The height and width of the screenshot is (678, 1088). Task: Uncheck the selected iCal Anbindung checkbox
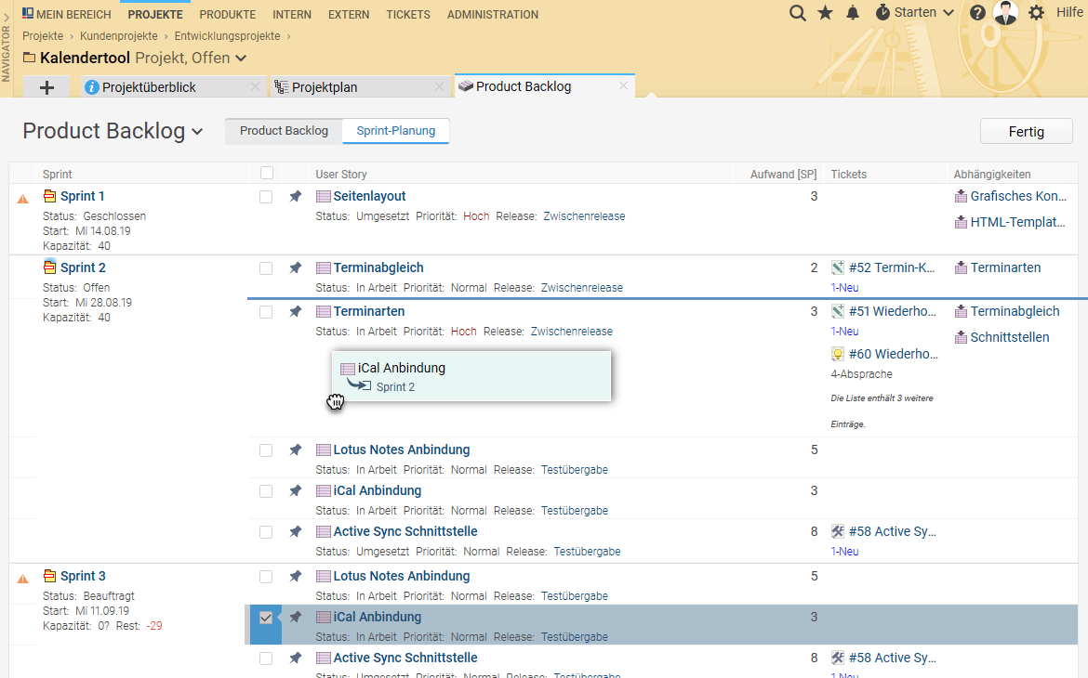click(x=266, y=618)
